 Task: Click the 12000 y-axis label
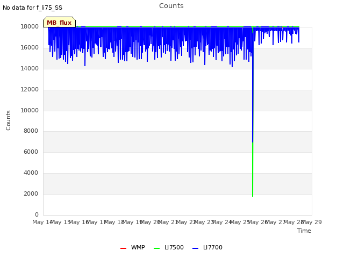click(30, 89)
